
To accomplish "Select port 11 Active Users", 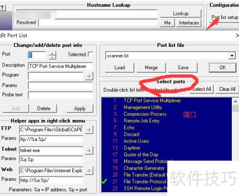I will click(166, 141).
